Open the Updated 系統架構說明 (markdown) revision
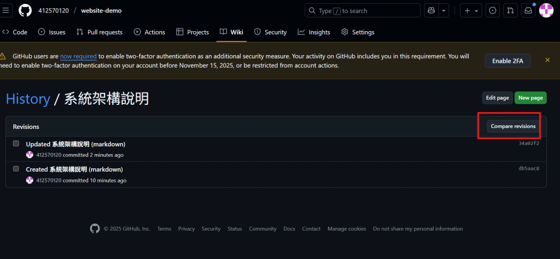560x259 pixels. [x=75, y=144]
